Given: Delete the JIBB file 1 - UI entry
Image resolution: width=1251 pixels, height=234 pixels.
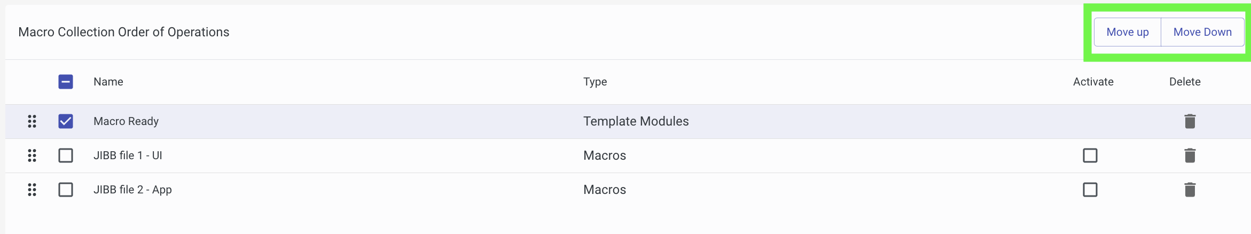Looking at the screenshot, I should tap(1190, 155).
